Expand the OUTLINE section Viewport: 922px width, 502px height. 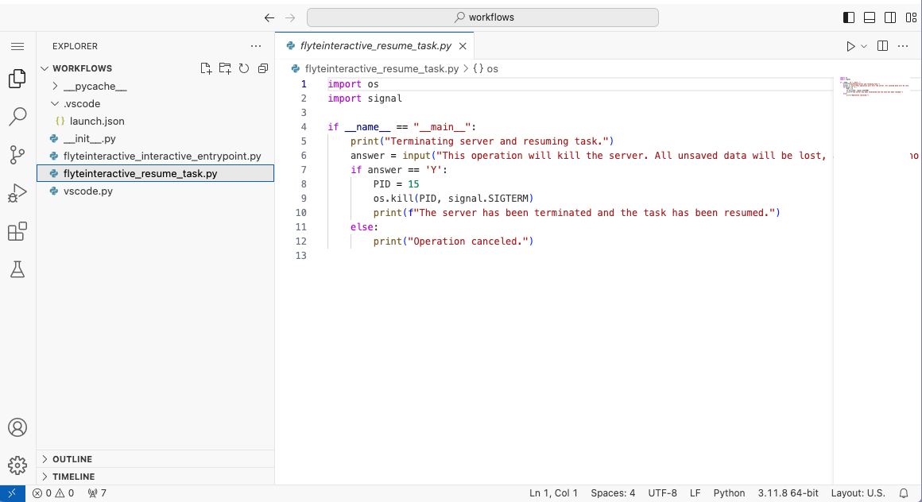[x=72, y=459]
